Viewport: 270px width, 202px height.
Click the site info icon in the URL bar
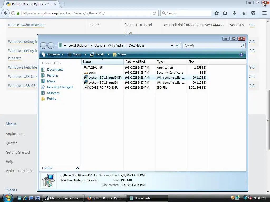click(13, 13)
